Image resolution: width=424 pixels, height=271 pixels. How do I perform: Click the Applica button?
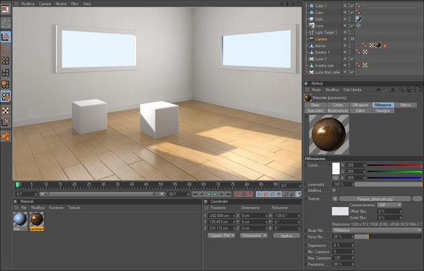(286, 235)
